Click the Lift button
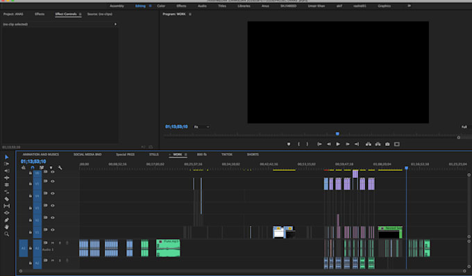The height and width of the screenshot is (276, 472). coord(369,144)
